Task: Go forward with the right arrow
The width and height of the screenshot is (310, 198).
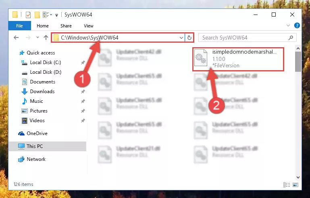Action: [28, 38]
